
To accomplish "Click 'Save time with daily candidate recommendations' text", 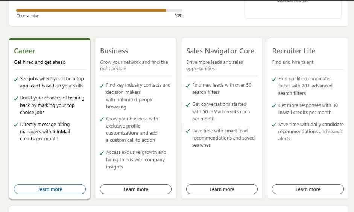I will point(311,132).
